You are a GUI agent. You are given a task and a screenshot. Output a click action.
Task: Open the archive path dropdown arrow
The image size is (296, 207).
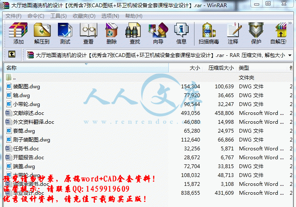tap(290, 55)
